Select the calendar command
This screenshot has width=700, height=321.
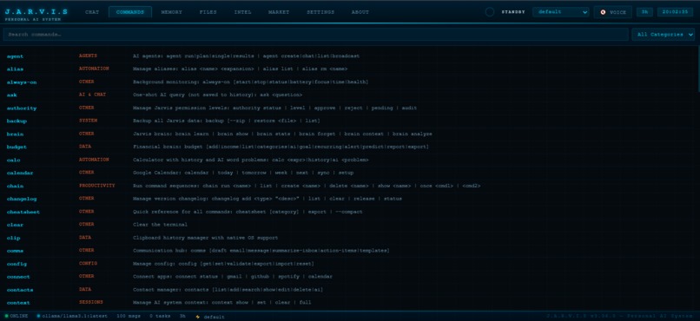(20, 173)
